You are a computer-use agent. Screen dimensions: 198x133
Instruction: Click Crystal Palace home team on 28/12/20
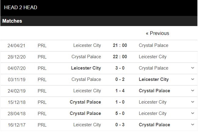coord(86,57)
